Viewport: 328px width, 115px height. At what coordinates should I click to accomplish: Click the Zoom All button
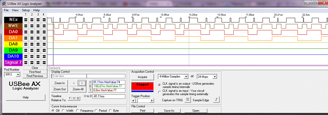pos(78,90)
